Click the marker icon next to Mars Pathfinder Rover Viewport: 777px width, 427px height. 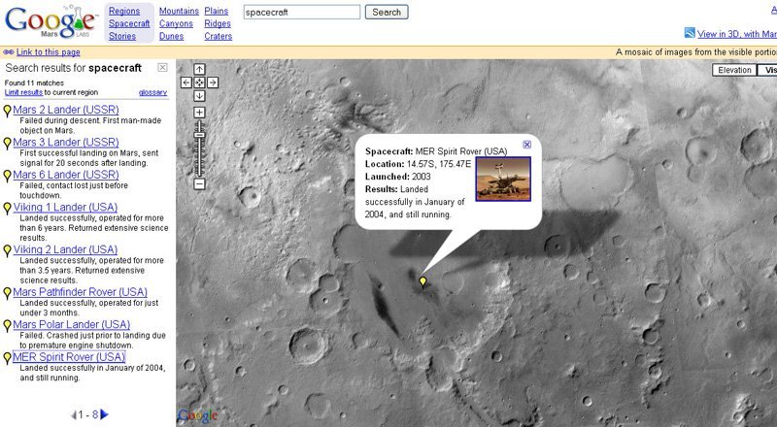(x=7, y=293)
